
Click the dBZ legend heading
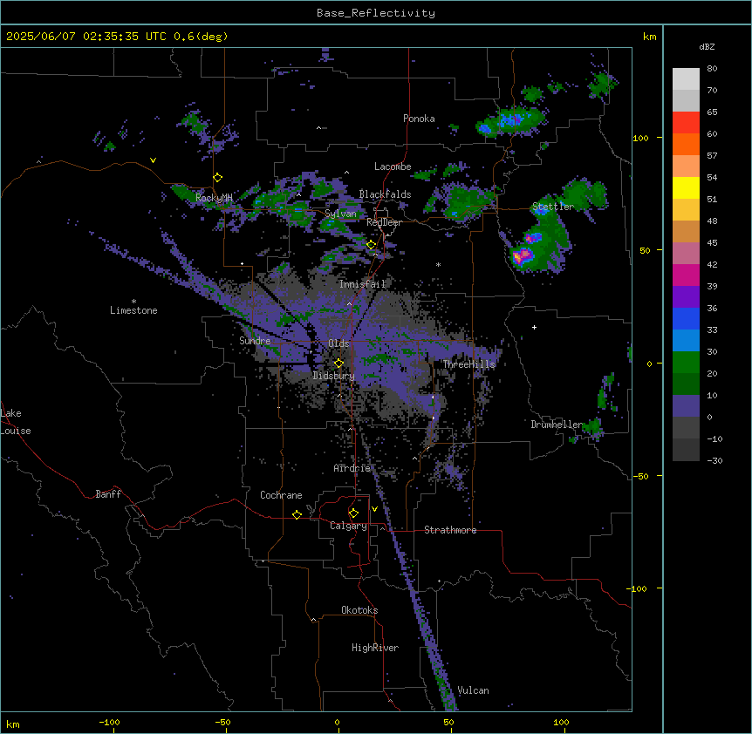(707, 47)
